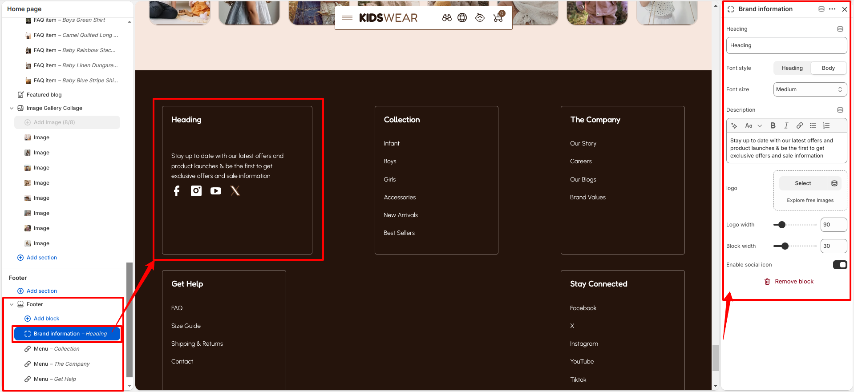Collapse the Image Gallery Collage section
The height and width of the screenshot is (392, 854).
point(12,108)
